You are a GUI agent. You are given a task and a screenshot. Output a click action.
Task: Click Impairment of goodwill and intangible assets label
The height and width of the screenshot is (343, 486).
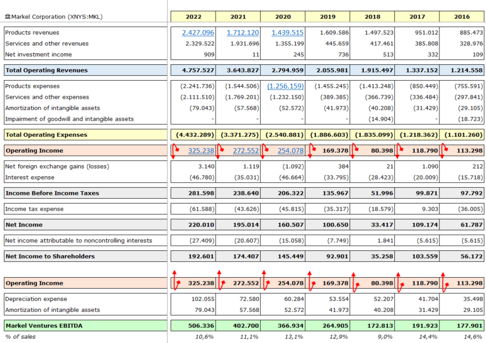70,119
